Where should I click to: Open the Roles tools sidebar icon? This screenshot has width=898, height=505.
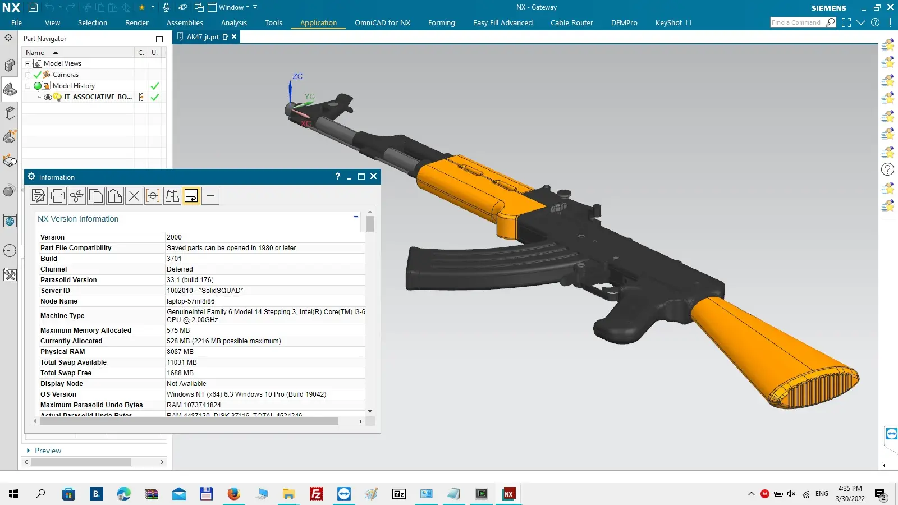point(10,274)
